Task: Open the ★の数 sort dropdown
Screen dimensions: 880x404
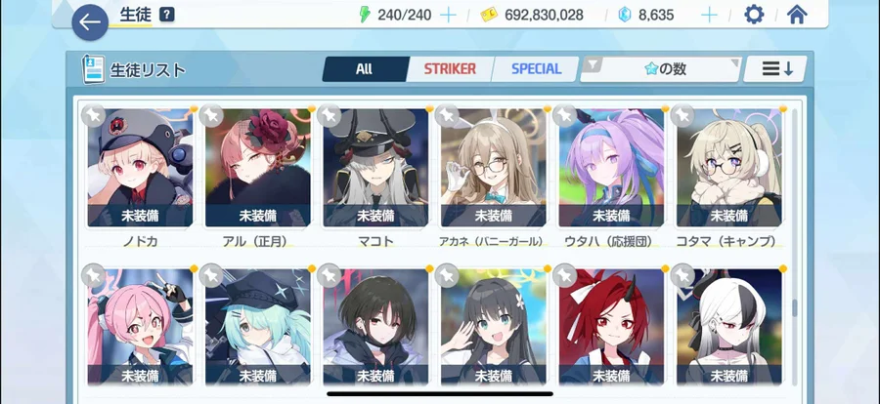Action: click(x=661, y=69)
